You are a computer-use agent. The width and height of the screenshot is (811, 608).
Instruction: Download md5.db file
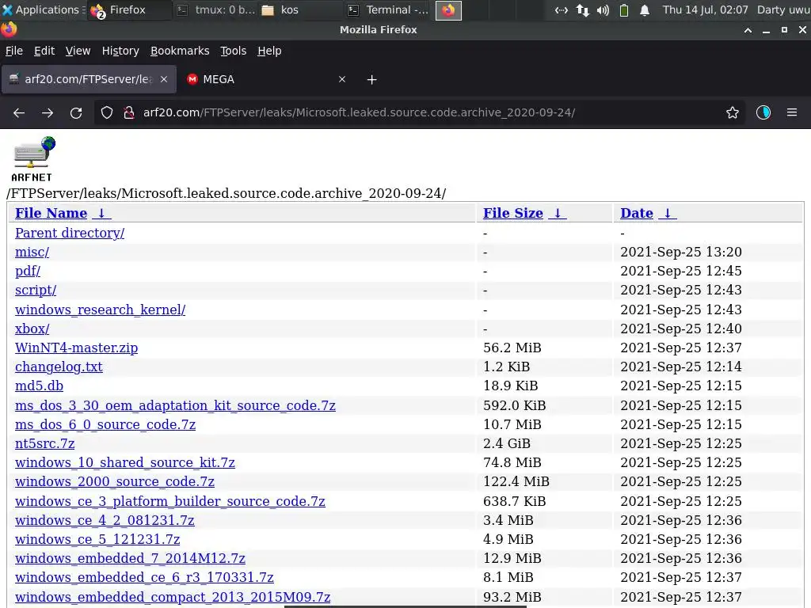(x=40, y=386)
